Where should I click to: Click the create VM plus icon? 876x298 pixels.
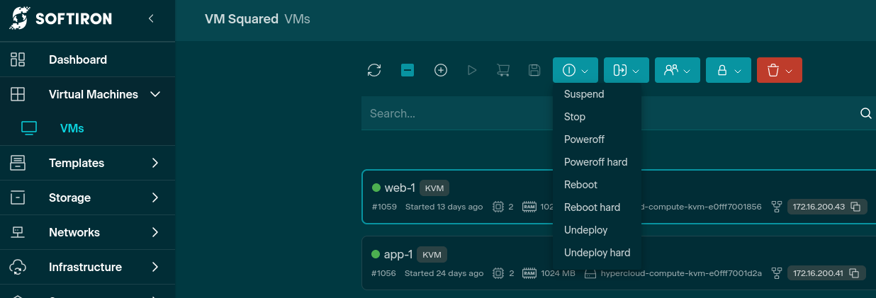441,70
